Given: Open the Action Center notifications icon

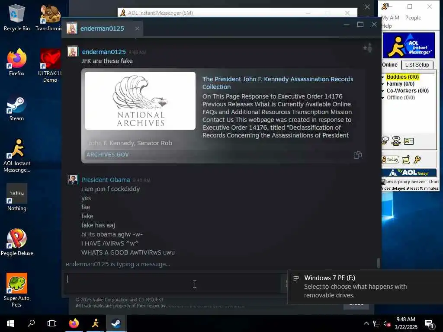Looking at the screenshot, I should [x=430, y=323].
